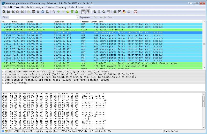Open the Telephony menu

61,7
